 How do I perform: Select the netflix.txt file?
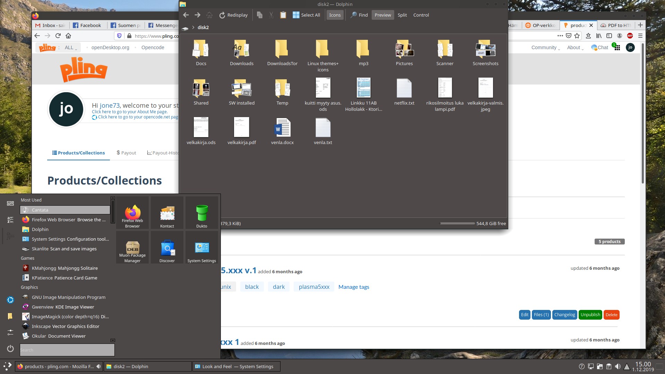tap(404, 92)
